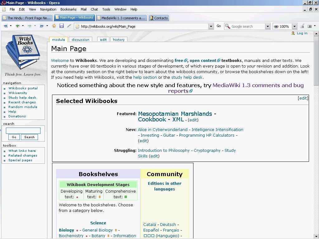Open the Bookmarks menu
The width and height of the screenshot is (319, 239).
tap(68, 9)
